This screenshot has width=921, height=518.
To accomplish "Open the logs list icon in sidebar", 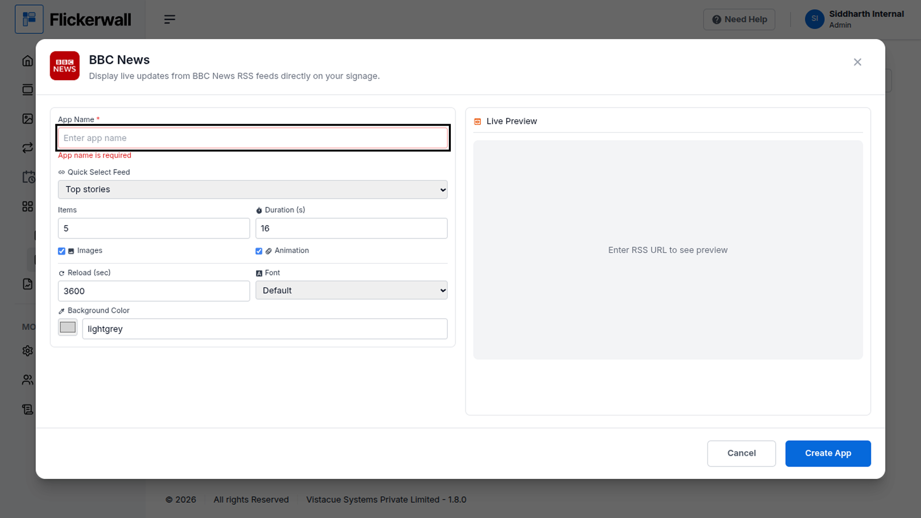I will tap(28, 409).
